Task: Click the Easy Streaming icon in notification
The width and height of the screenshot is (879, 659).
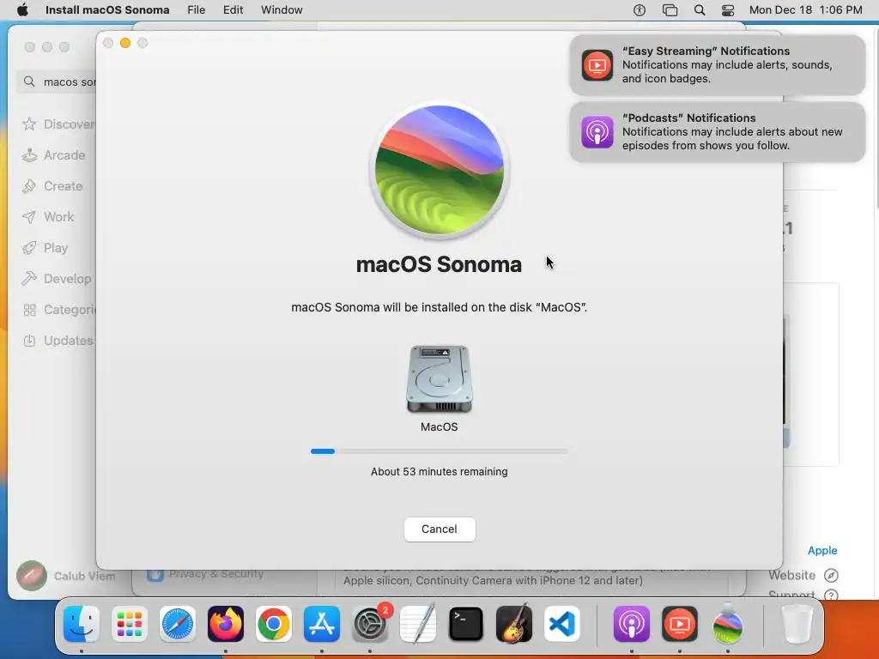Action: click(597, 65)
